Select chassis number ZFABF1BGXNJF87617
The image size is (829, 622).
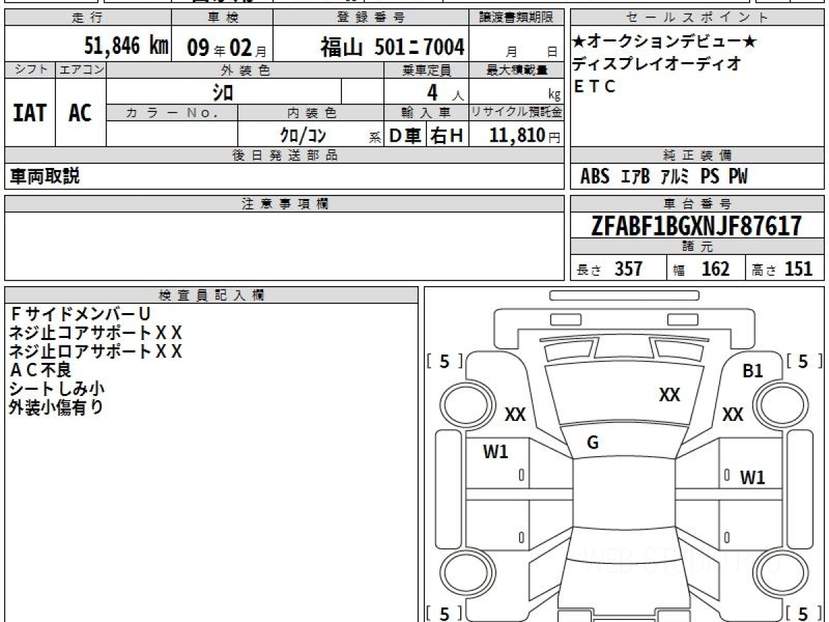tap(696, 226)
